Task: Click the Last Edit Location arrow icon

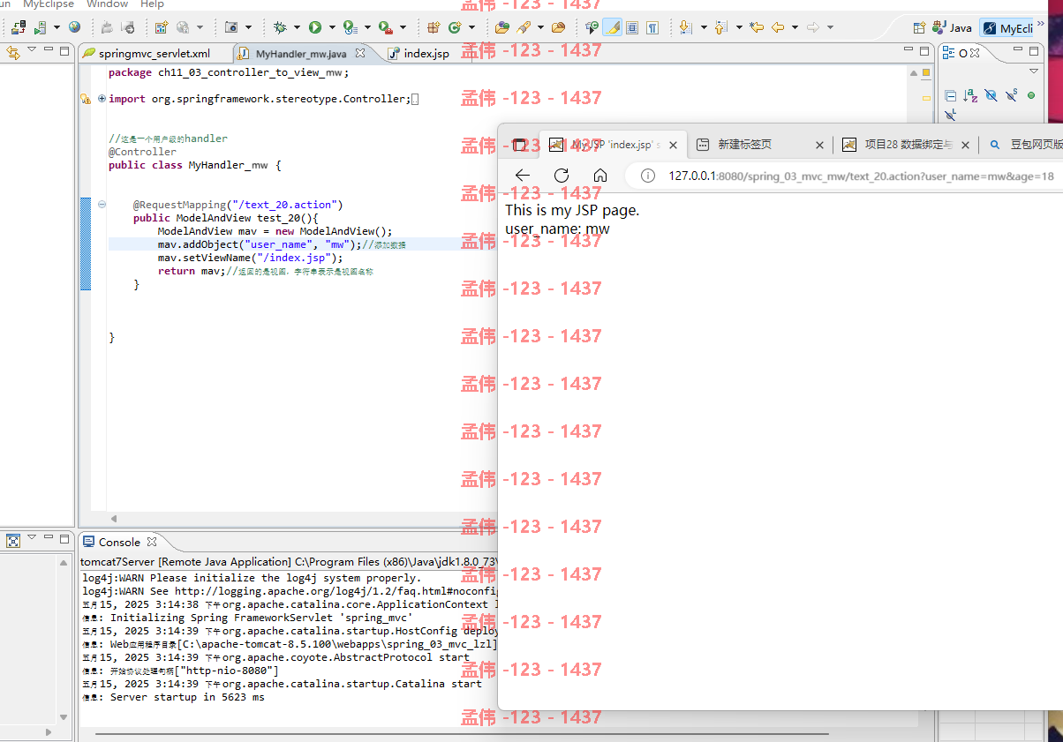Action: (757, 27)
